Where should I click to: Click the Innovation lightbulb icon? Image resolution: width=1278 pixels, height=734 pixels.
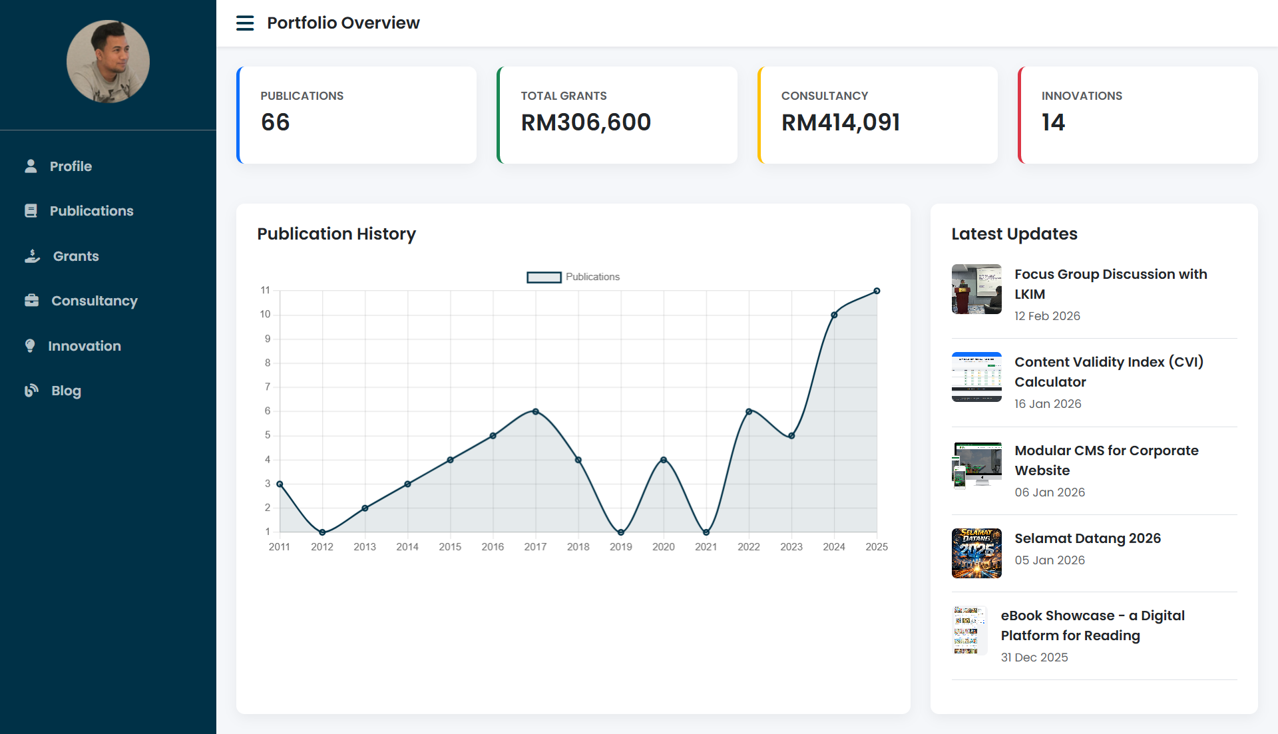pos(30,346)
